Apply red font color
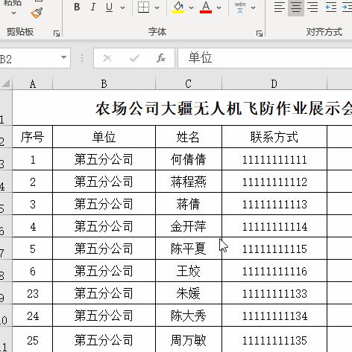This screenshot has width=352, height=352. (206, 7)
